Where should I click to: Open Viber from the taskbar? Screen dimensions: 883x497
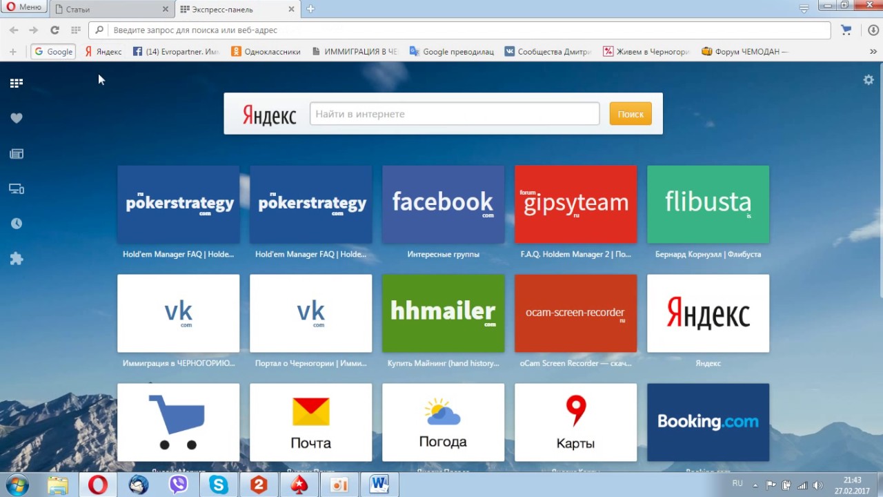178,485
